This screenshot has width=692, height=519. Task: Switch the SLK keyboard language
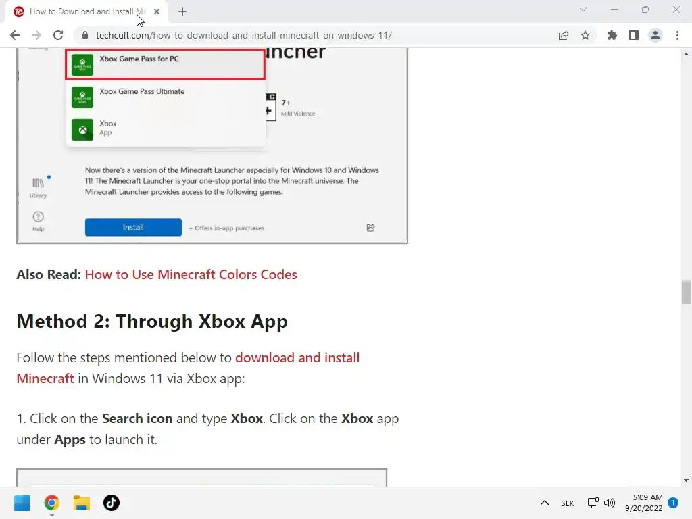[x=568, y=503]
